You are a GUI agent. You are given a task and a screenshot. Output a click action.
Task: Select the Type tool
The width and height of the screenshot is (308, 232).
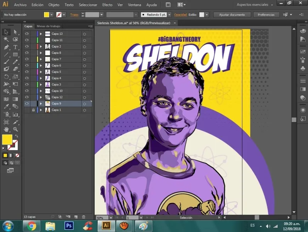pyautogui.click(x=15, y=47)
